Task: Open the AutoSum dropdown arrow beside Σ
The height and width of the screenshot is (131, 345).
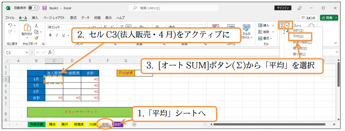Action: 287,26
